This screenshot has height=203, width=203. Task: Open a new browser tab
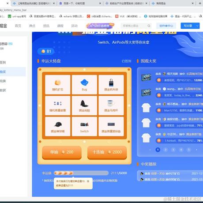click(x=200, y=3)
